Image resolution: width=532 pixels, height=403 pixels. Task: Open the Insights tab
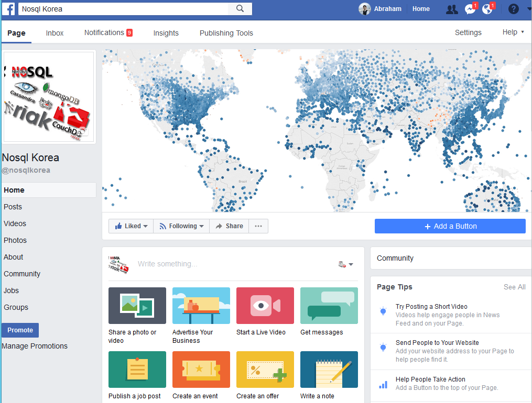(166, 33)
